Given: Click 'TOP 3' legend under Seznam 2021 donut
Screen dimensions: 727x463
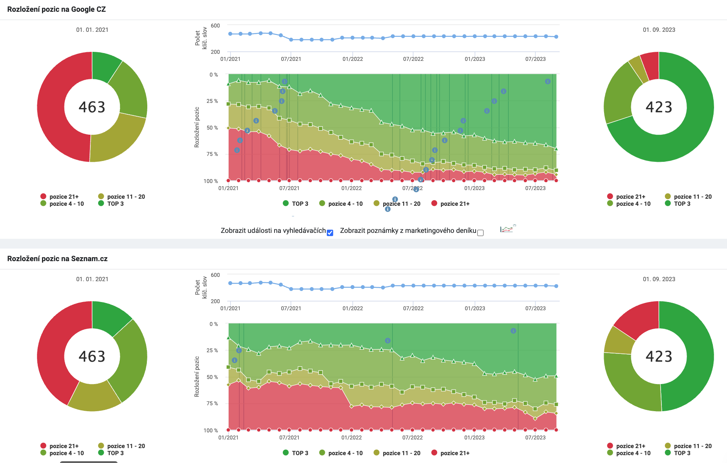Looking at the screenshot, I should pyautogui.click(x=111, y=453).
